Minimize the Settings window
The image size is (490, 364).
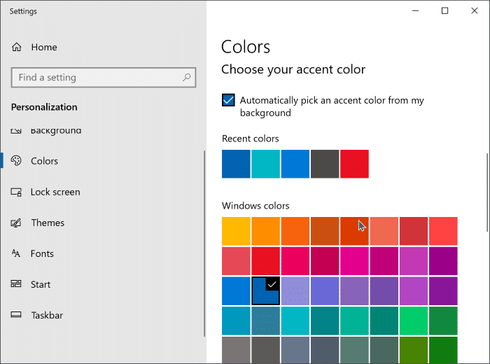415,11
